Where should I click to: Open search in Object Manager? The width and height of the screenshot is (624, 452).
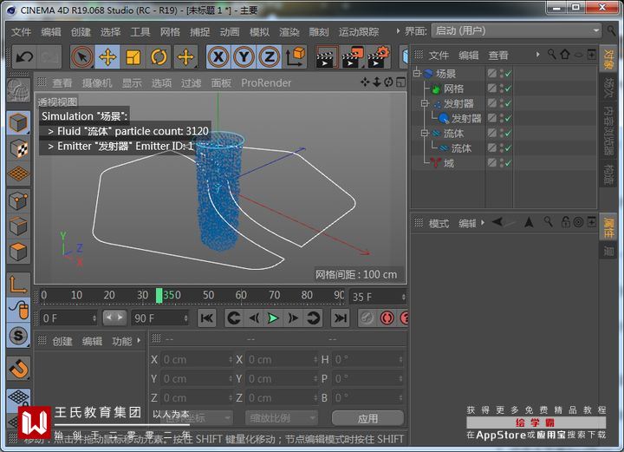[x=551, y=54]
